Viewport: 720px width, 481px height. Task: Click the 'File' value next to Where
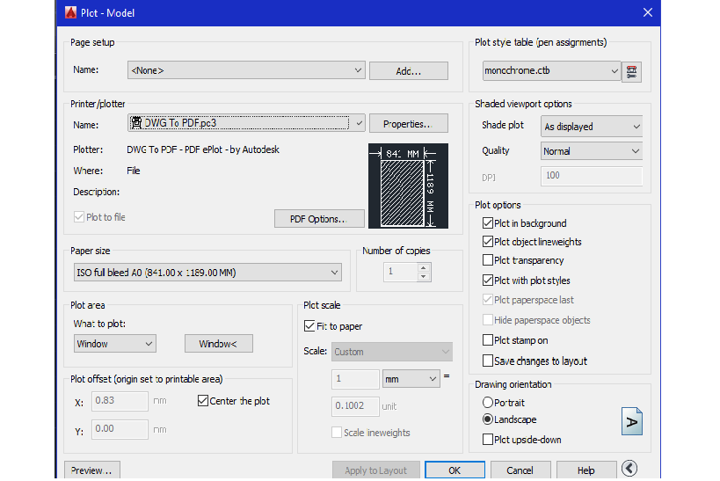133,171
